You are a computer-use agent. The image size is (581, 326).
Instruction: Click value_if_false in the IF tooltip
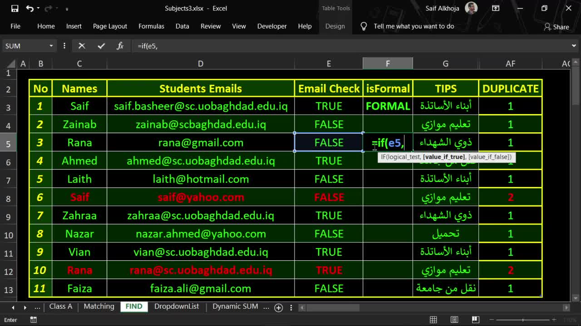(489, 157)
